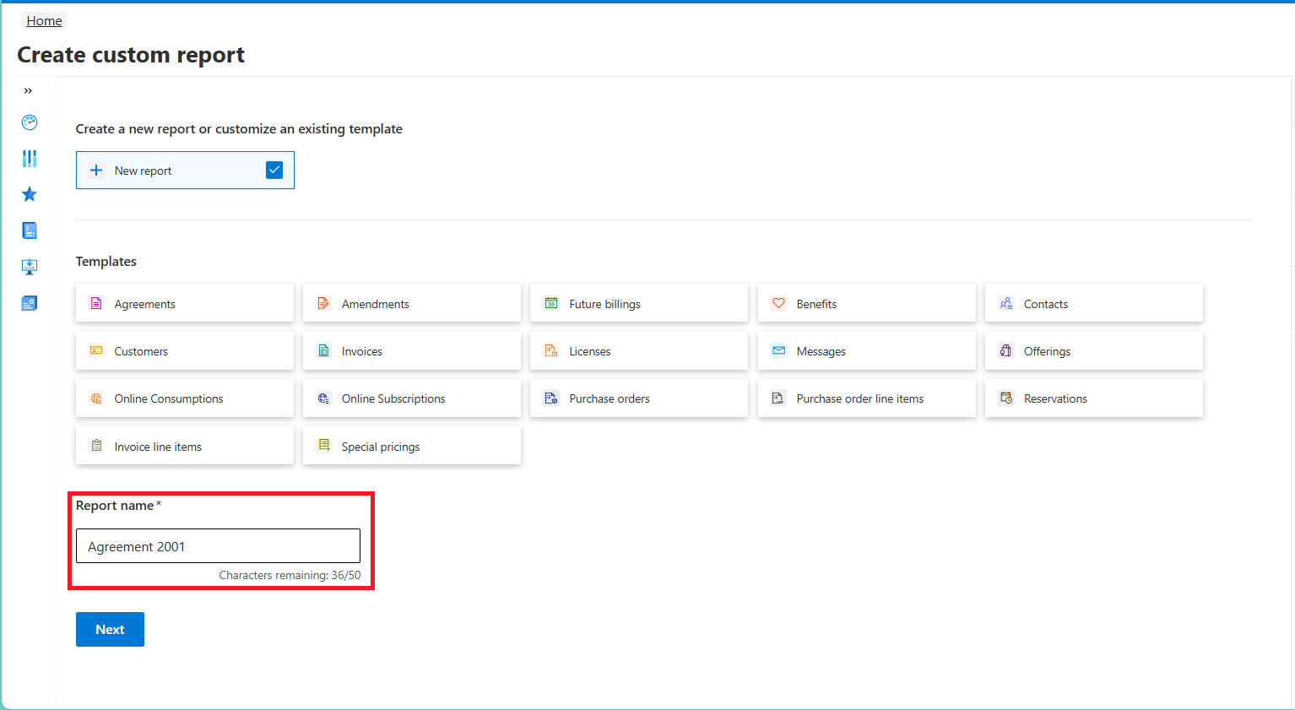Click the Customers template icon
1295x710 pixels.
pos(96,351)
